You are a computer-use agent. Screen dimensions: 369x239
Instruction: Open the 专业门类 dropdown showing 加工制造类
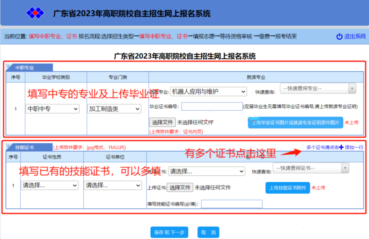point(114,109)
